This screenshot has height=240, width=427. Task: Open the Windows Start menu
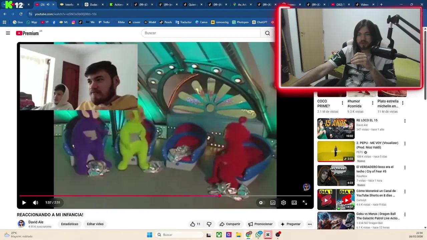149,235
